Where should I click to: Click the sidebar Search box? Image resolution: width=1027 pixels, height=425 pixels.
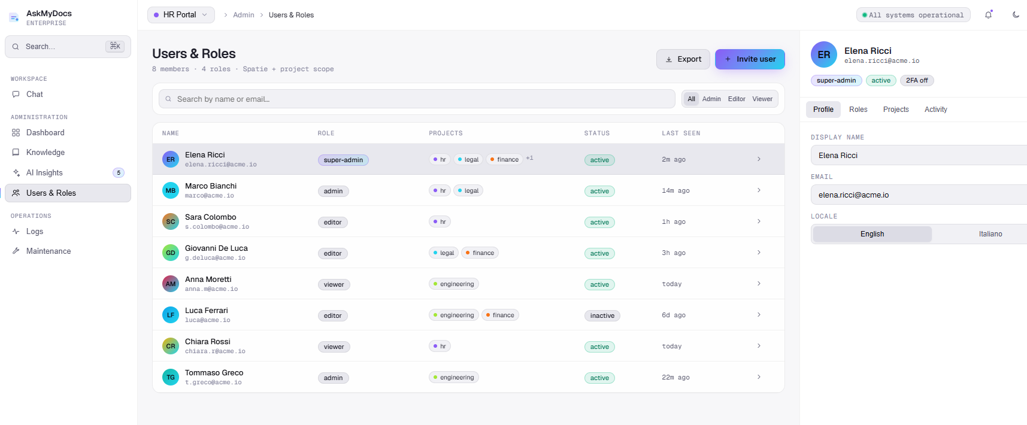(68, 47)
